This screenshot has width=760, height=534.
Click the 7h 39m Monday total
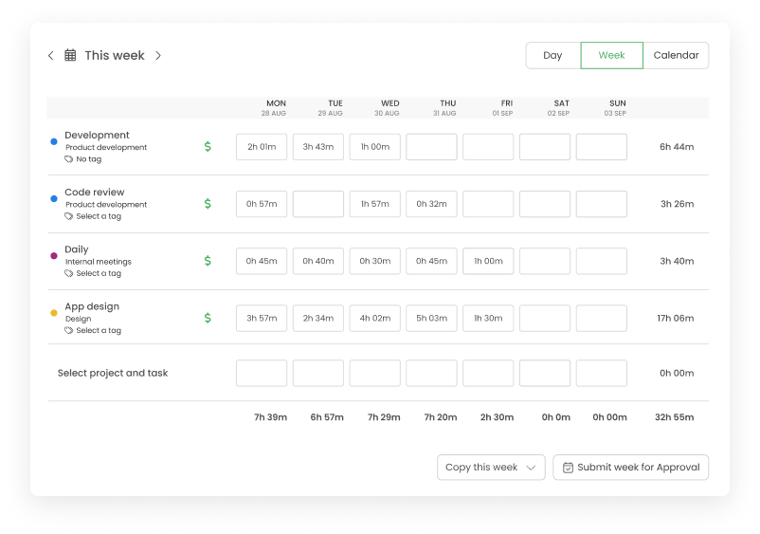point(270,417)
